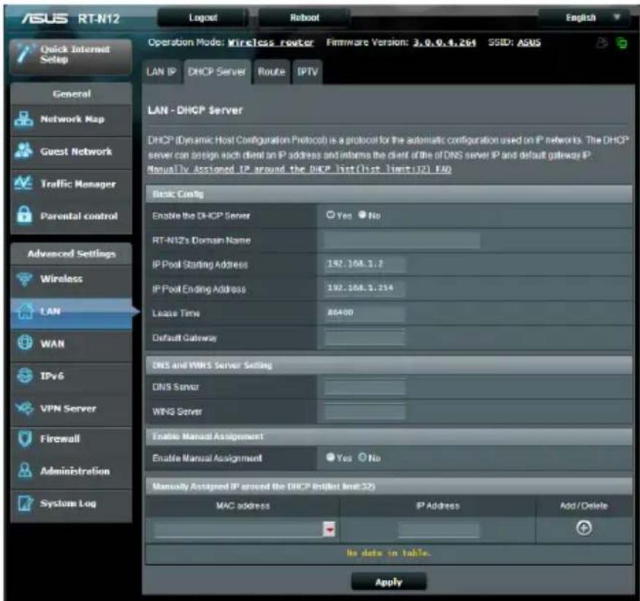Click the VPN Server icon
This screenshot has width=640, height=601.
pyautogui.click(x=24, y=407)
